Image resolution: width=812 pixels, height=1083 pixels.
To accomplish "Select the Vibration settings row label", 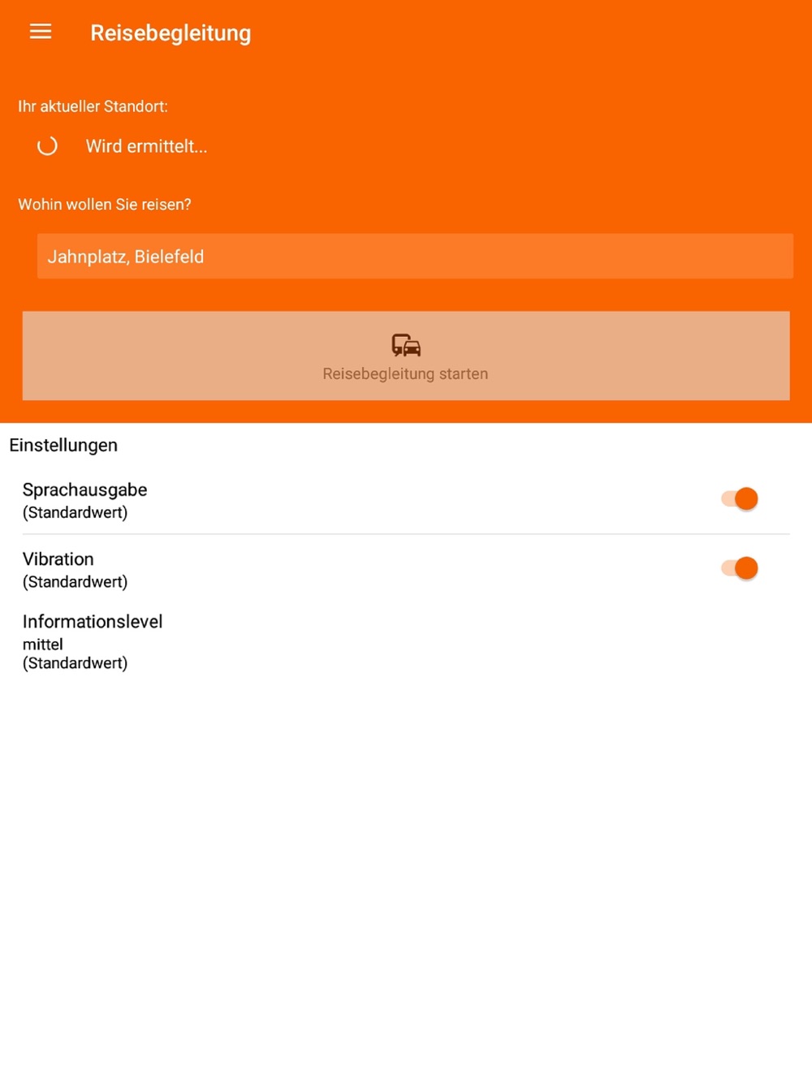I will 58,559.
